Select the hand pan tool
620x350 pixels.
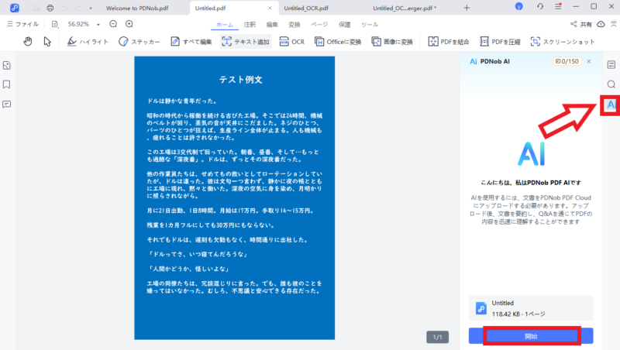click(28, 41)
